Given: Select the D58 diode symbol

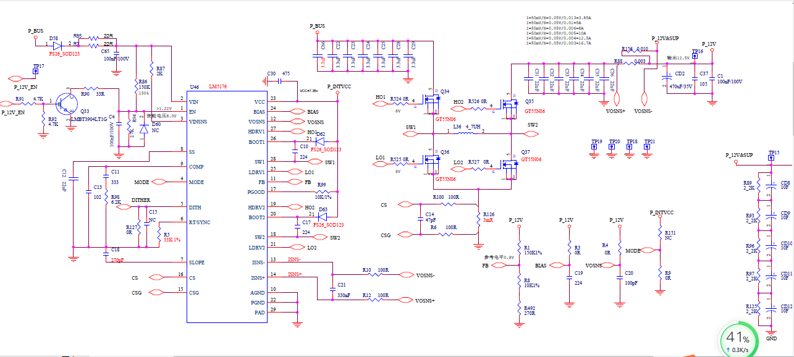Looking at the screenshot, I should point(57,46).
